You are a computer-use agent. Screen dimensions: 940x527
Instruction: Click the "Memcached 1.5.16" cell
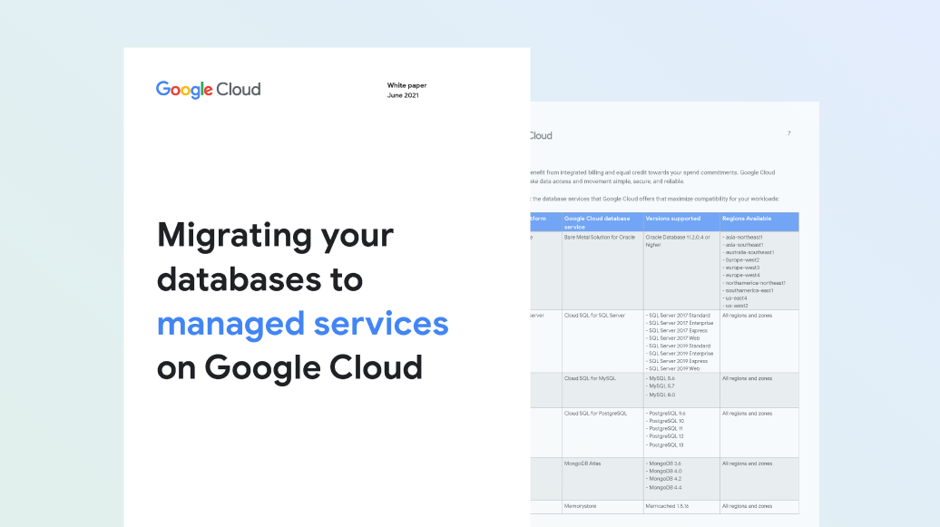[667, 507]
